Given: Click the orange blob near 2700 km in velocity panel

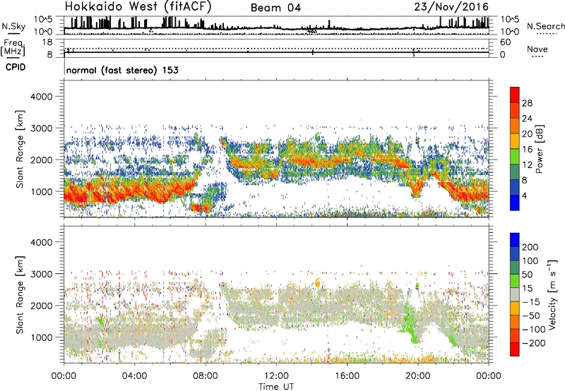Looking at the screenshot, I should click(x=317, y=282).
